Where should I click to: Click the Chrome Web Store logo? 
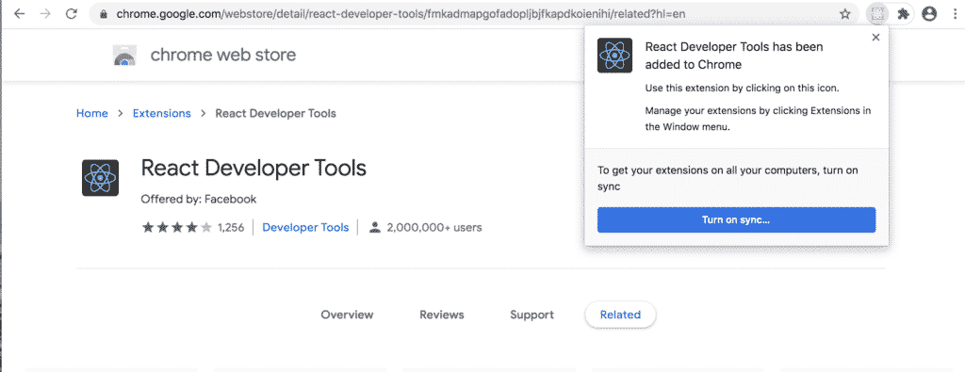tap(124, 56)
